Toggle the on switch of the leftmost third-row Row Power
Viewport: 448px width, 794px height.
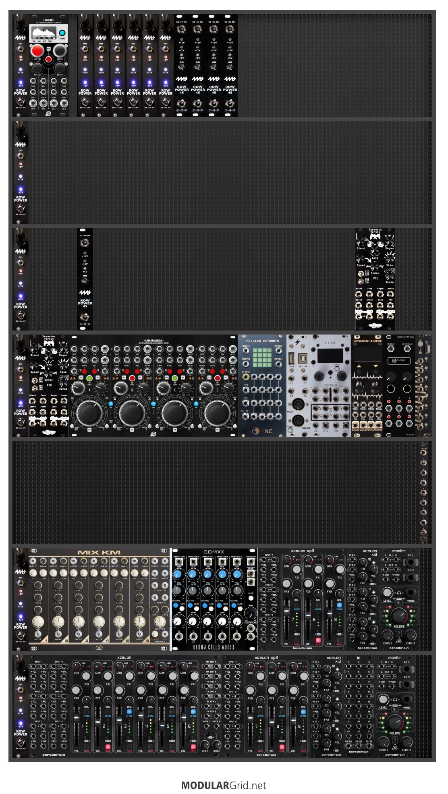[x=20, y=262]
